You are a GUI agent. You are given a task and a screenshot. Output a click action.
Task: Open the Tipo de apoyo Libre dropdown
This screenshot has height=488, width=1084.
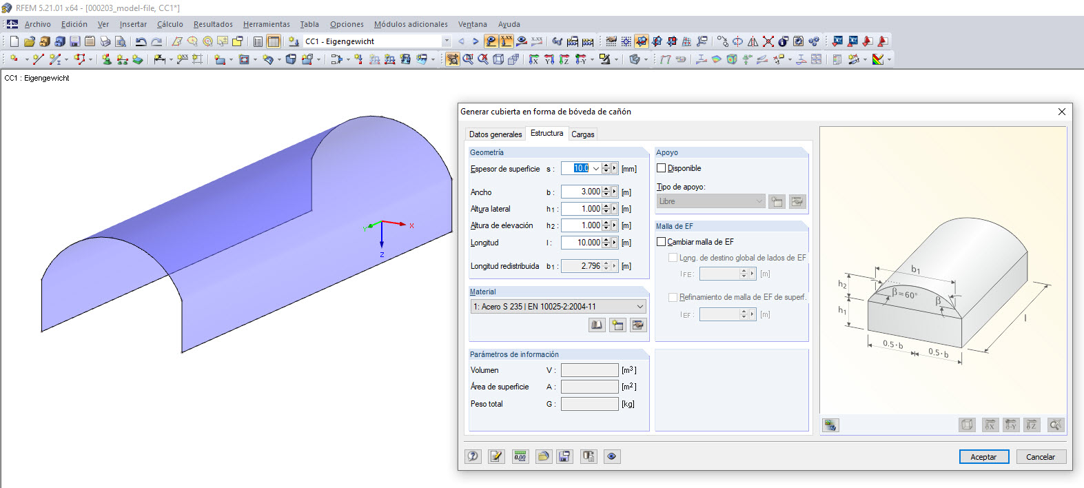(759, 201)
